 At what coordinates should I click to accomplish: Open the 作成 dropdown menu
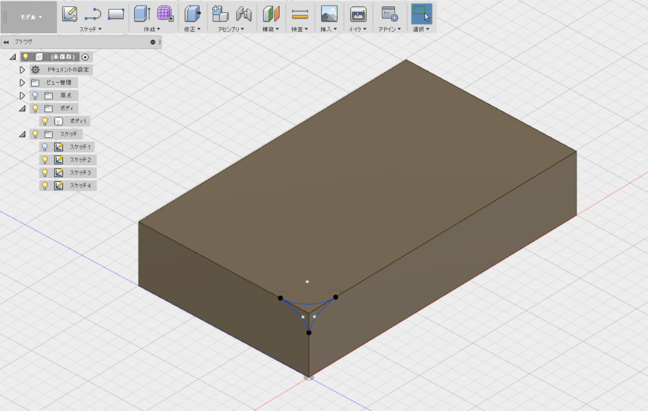tap(152, 29)
